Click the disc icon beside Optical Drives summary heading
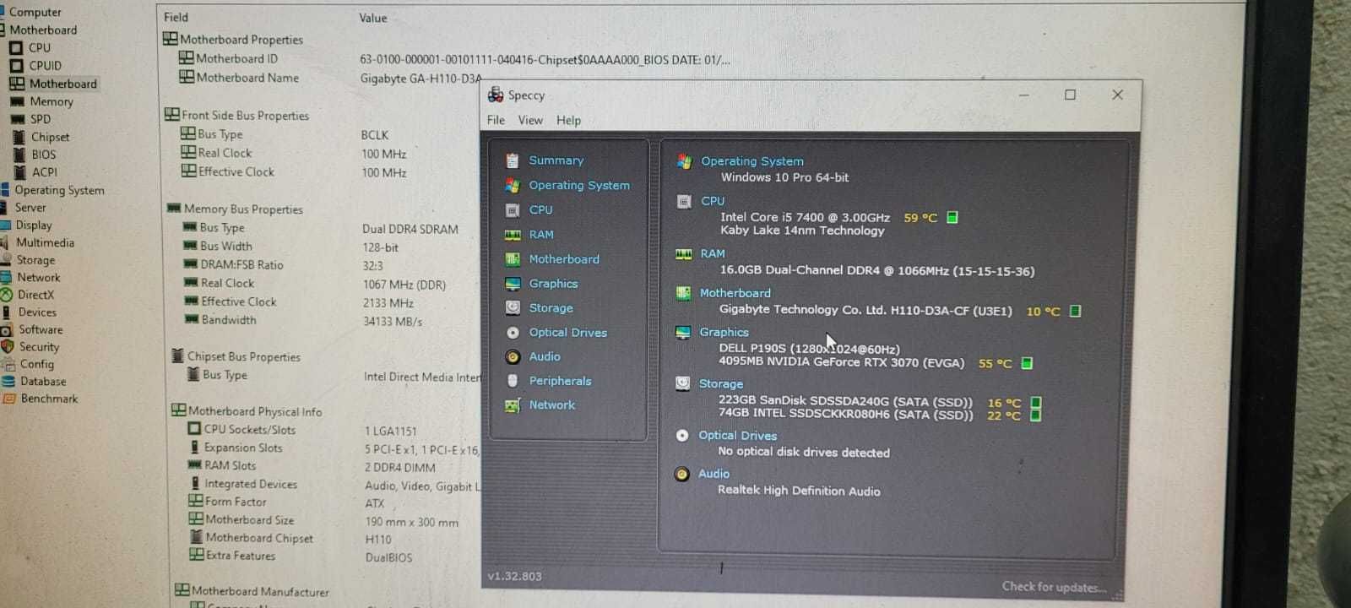1351x608 pixels. (x=682, y=436)
